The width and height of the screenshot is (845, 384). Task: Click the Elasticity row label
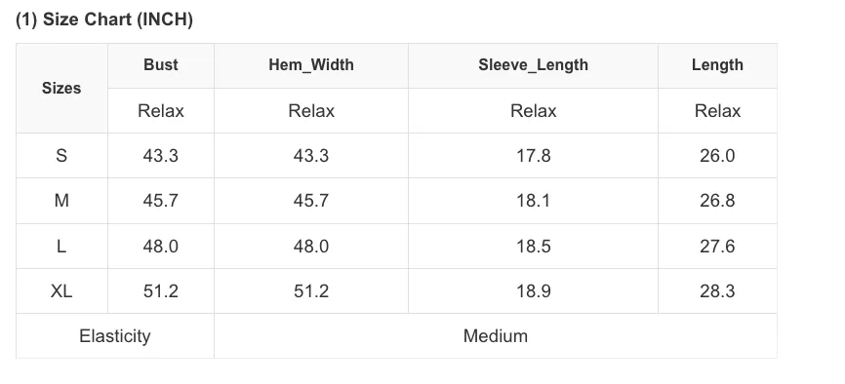(x=115, y=336)
